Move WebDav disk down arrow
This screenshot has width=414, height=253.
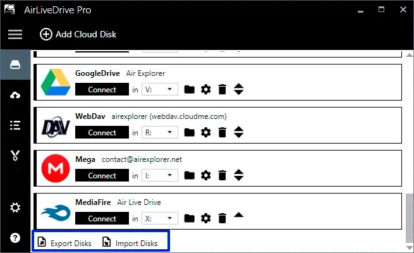[x=239, y=135]
